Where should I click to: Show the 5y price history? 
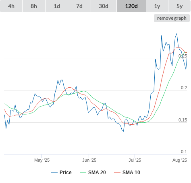(179, 6)
